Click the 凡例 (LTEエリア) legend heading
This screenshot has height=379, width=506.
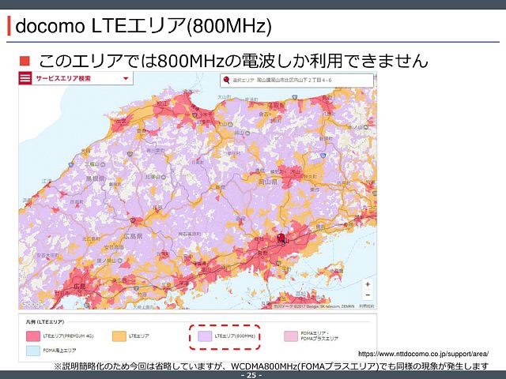[45, 321]
